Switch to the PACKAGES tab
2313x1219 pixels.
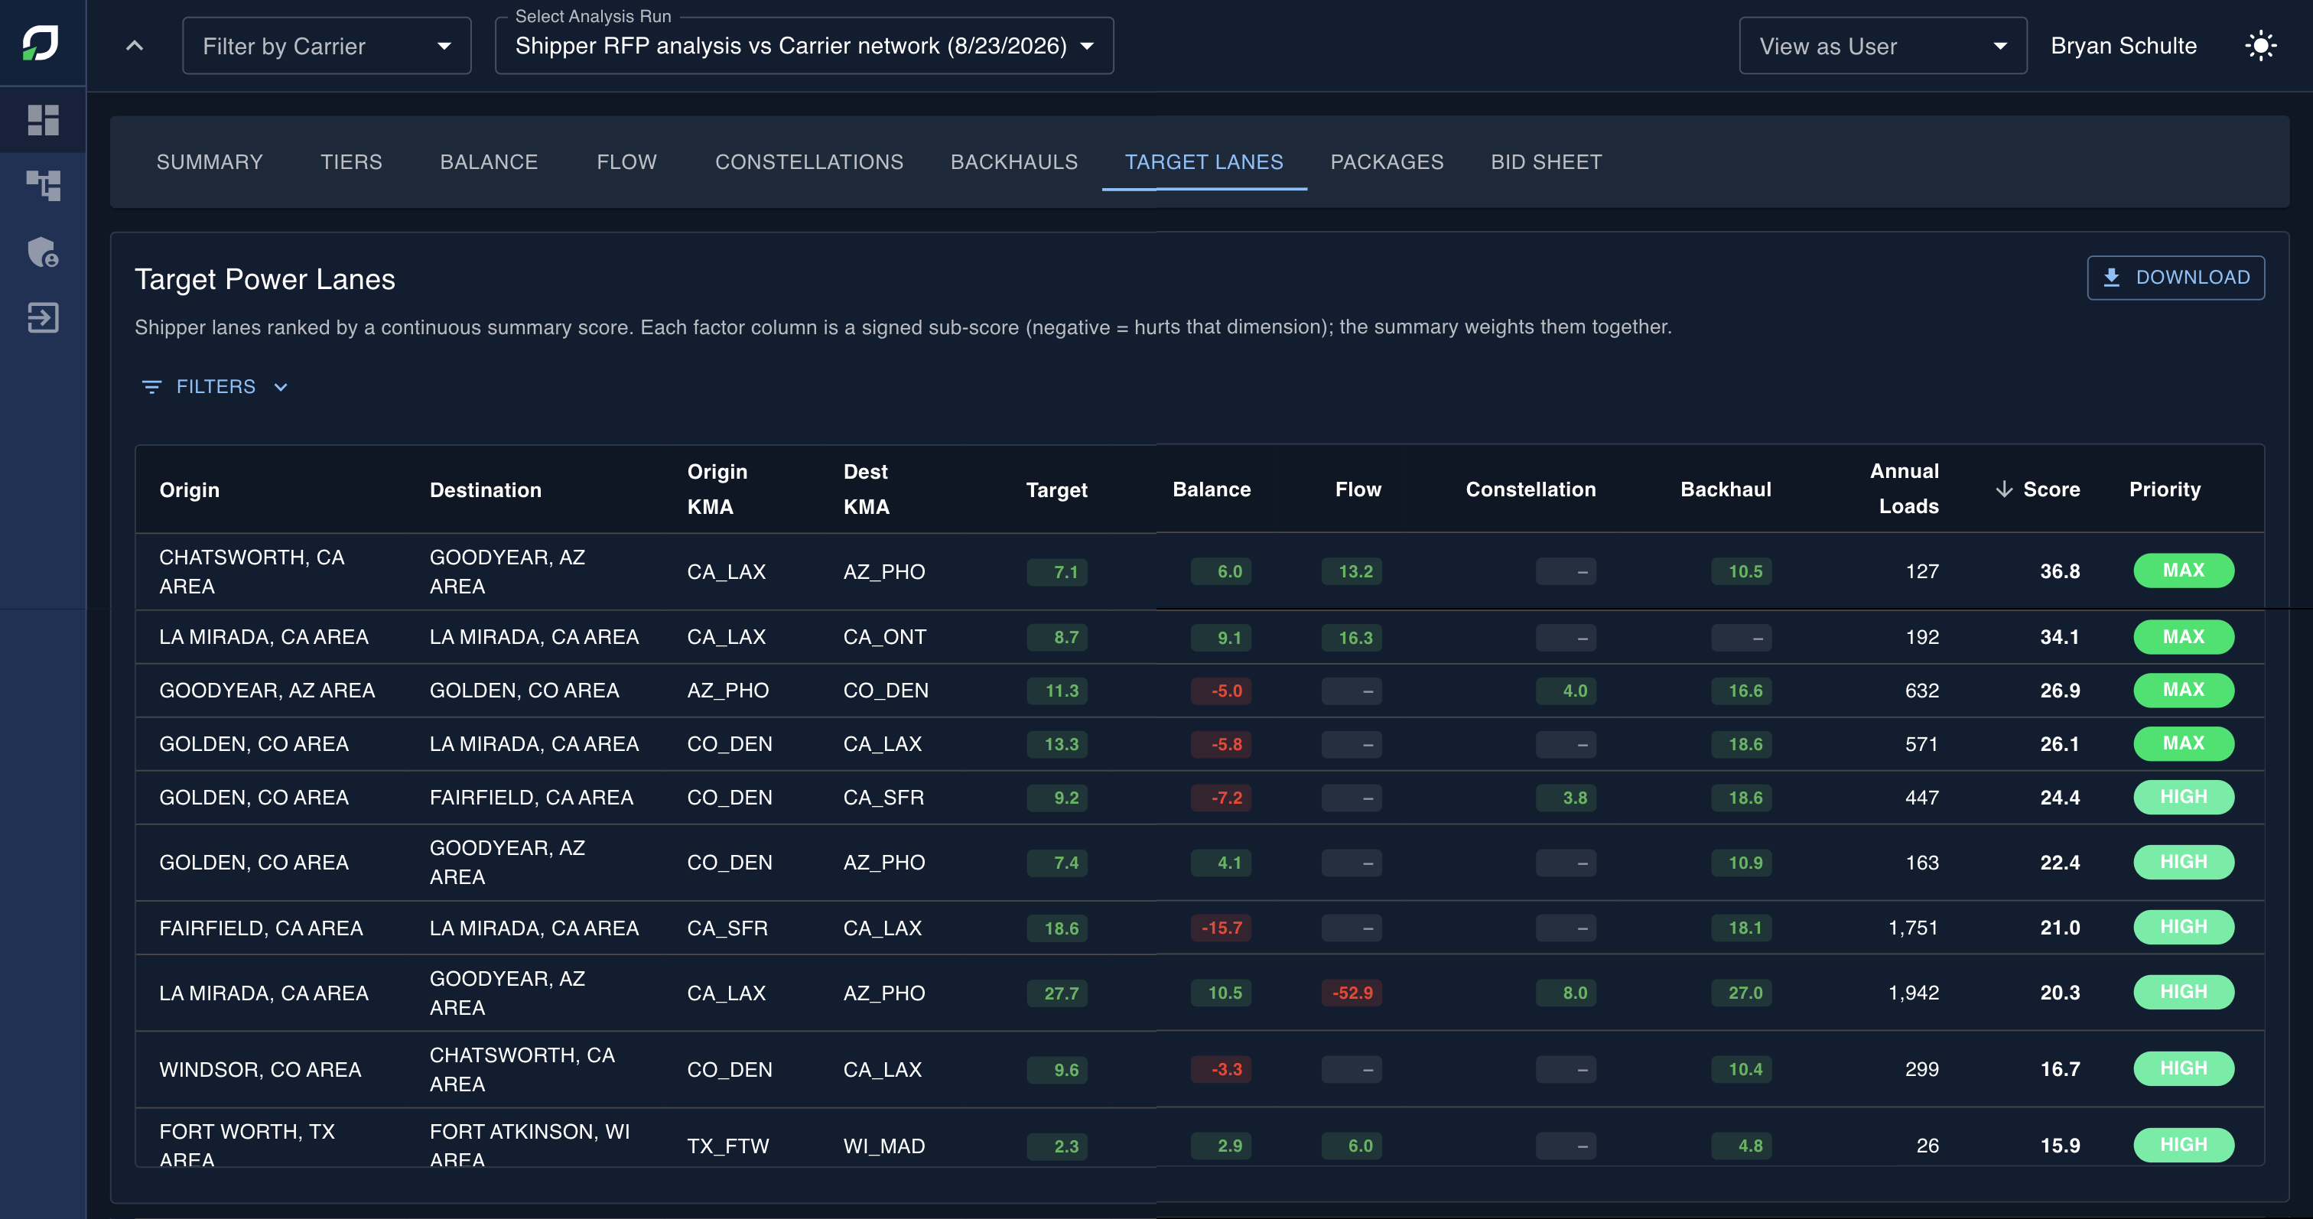[x=1387, y=162]
